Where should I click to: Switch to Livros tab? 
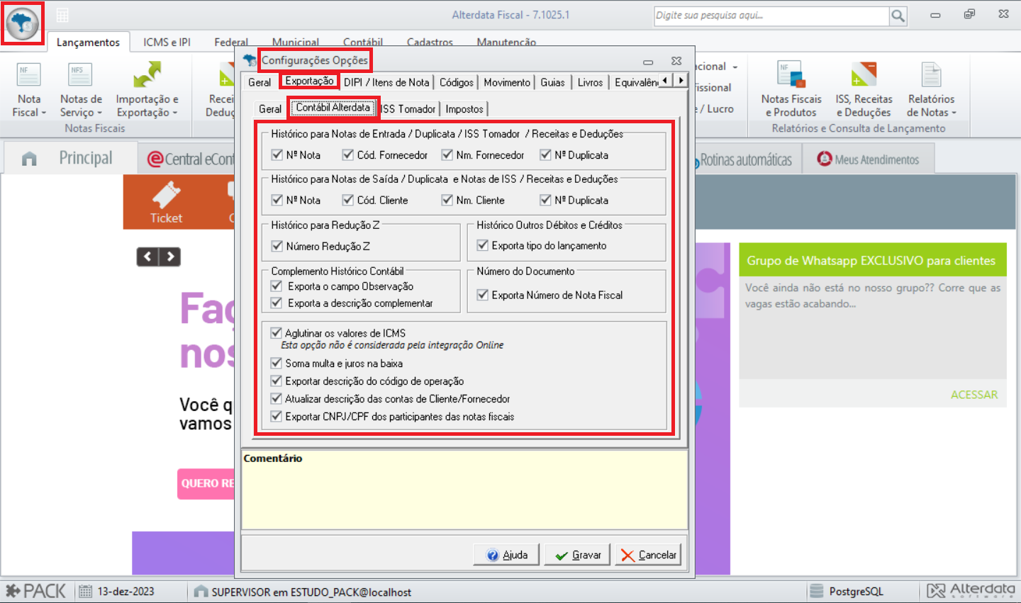(590, 82)
